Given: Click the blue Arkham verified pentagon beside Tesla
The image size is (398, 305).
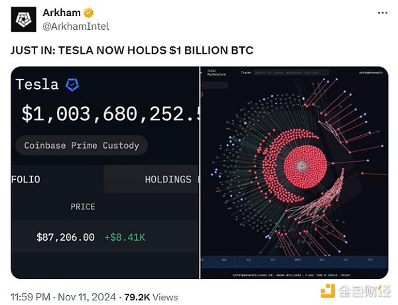Looking at the screenshot, I should (72, 84).
